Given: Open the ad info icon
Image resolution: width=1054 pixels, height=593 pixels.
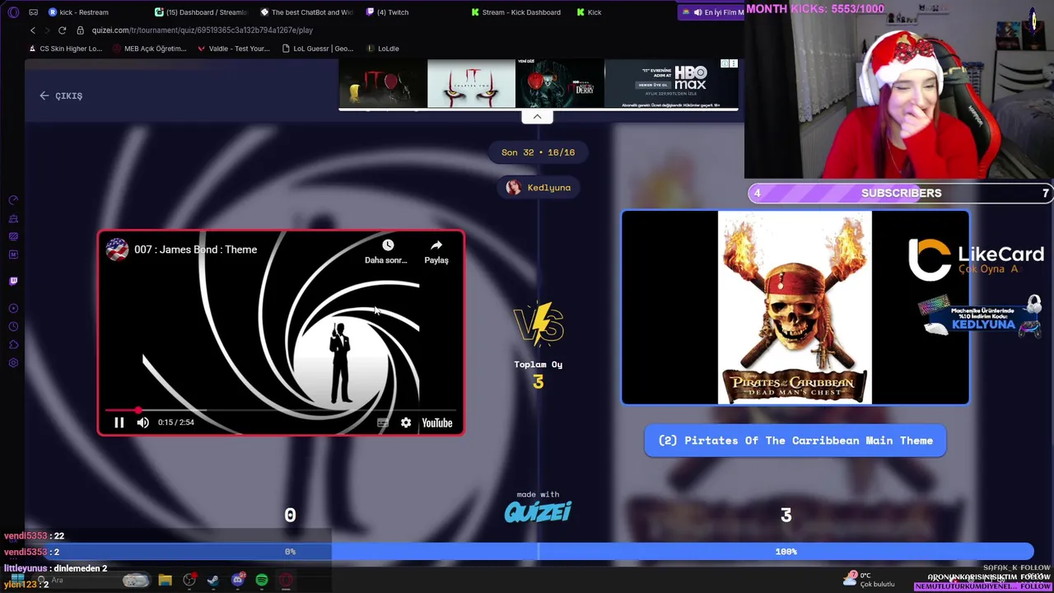Looking at the screenshot, I should click(x=725, y=63).
